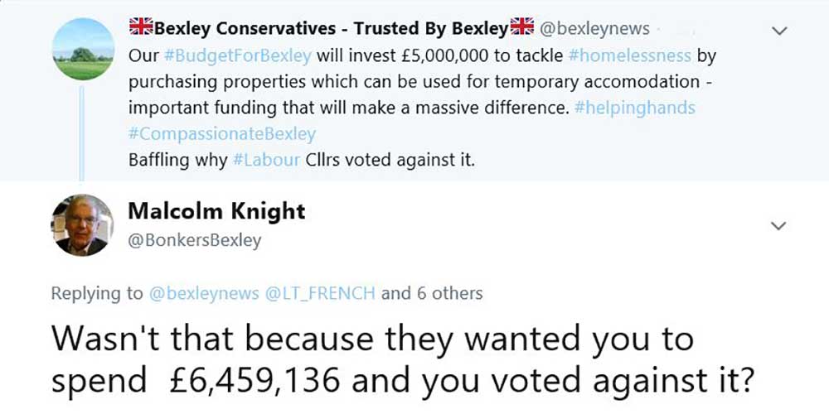Open the #helpinghands hashtag
Screen dimensions: 829x414
tap(634, 108)
